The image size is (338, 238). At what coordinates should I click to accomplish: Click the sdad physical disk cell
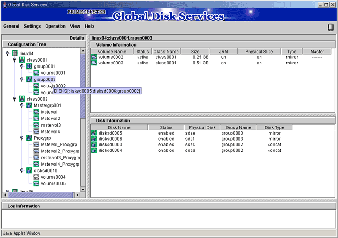(190, 151)
